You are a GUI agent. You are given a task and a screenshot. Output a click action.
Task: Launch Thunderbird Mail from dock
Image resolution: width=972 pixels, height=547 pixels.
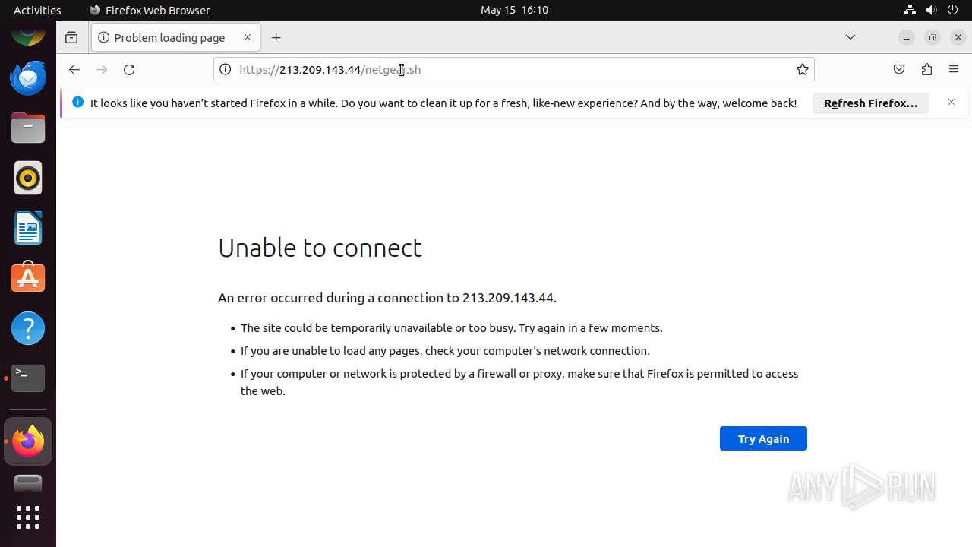[x=28, y=77]
